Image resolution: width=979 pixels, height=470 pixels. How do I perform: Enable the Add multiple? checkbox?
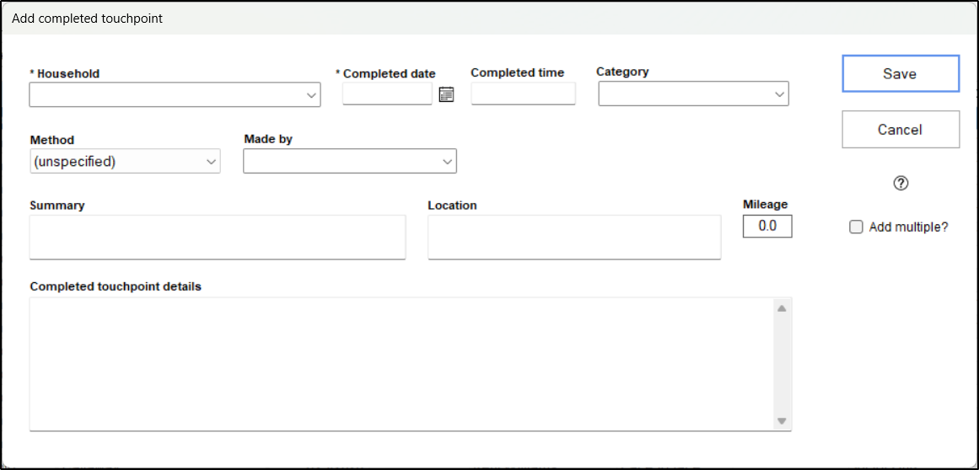856,227
